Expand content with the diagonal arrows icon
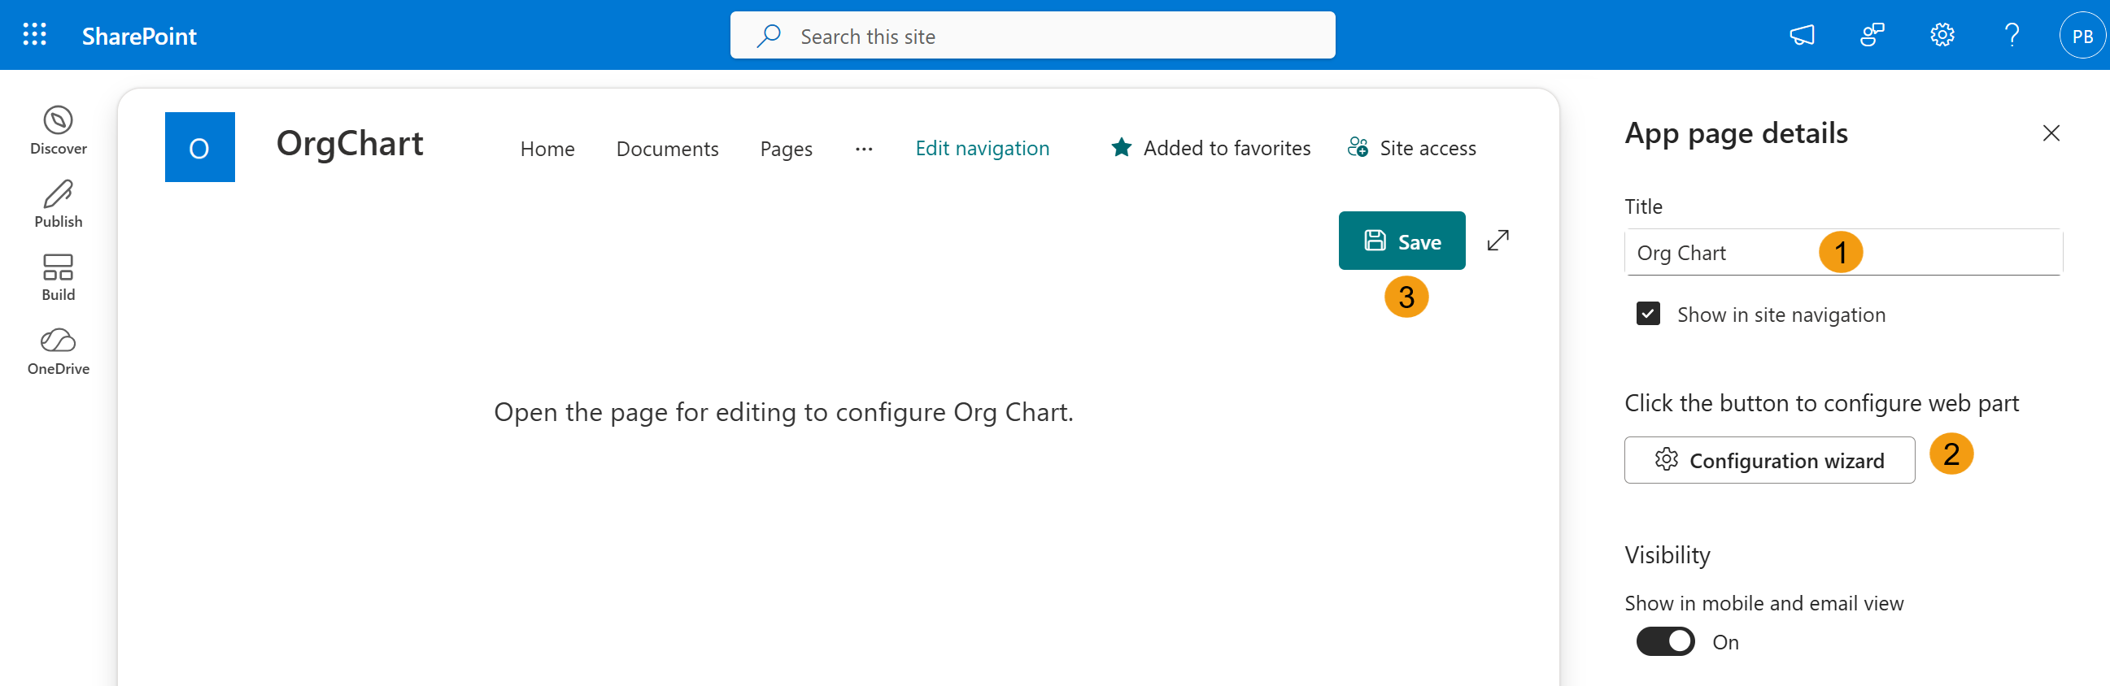Viewport: 2110px width, 686px height. point(1497,241)
